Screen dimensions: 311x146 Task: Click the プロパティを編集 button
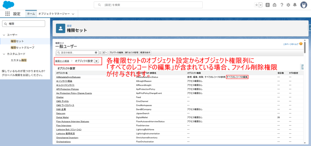point(116,53)
